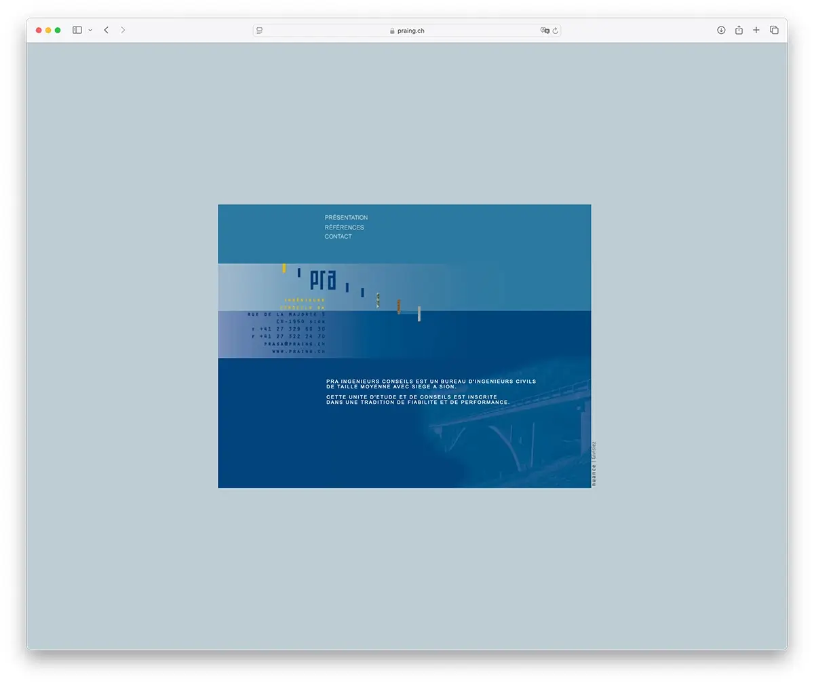The image size is (814, 685).
Task: Enter full screen with the green button
Action: (58, 30)
